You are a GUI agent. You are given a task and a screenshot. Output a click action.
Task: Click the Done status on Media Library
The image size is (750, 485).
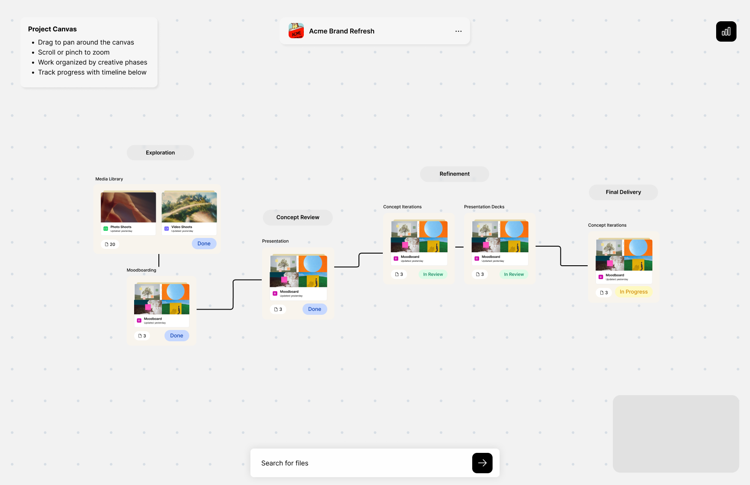204,244
